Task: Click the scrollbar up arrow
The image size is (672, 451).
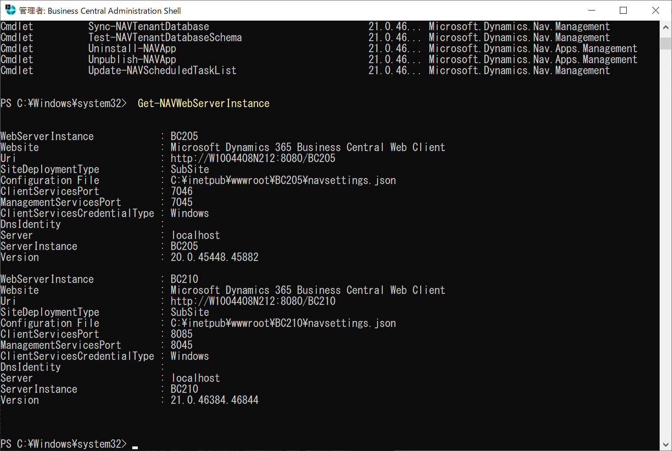Action: [x=666, y=26]
